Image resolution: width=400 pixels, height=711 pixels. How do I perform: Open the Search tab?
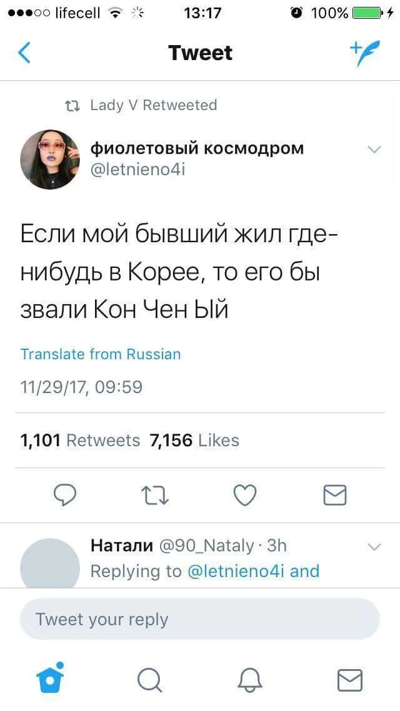point(149,680)
